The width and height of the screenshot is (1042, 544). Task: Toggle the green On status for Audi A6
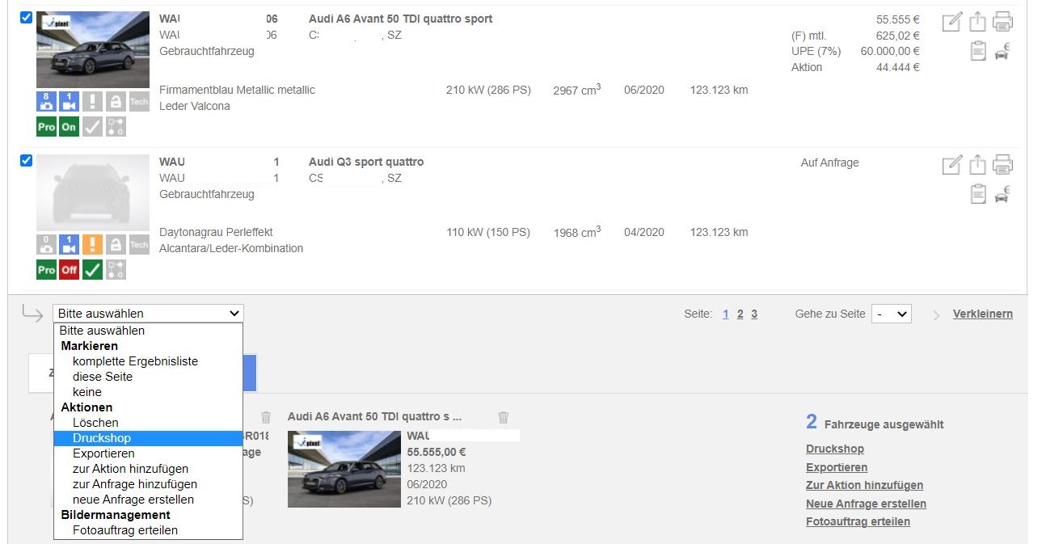[x=70, y=127]
